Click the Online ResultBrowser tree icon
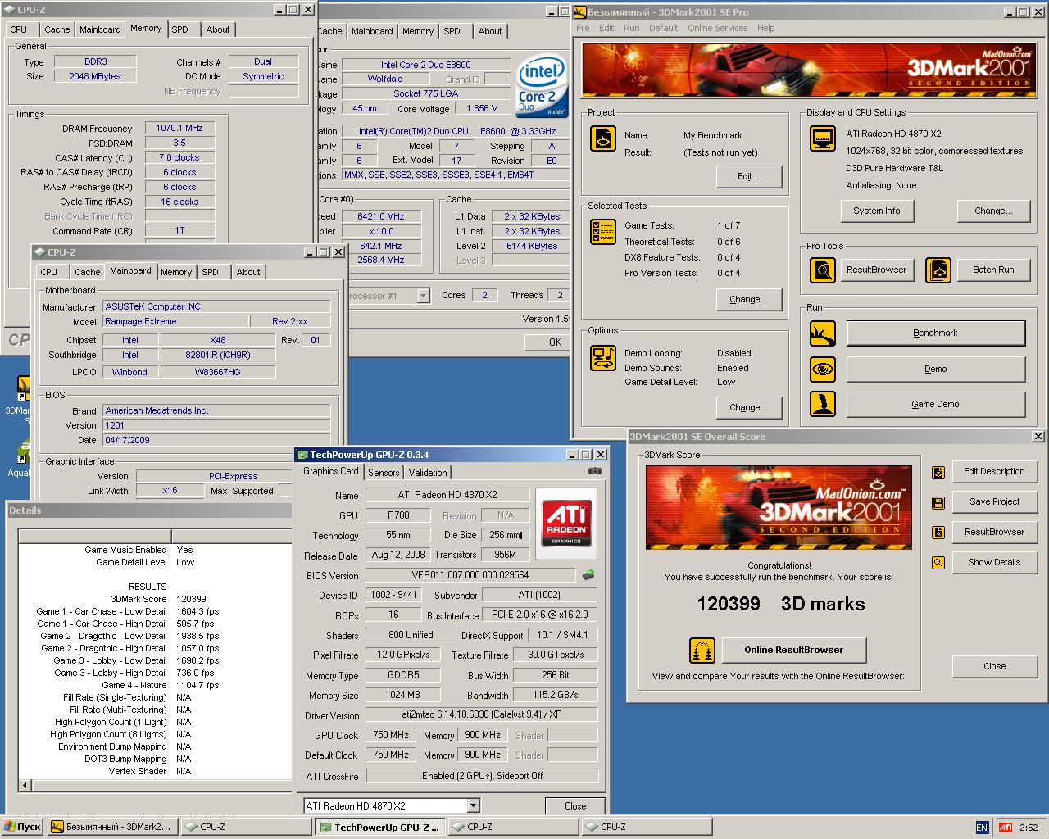1049x839 pixels. pos(702,651)
